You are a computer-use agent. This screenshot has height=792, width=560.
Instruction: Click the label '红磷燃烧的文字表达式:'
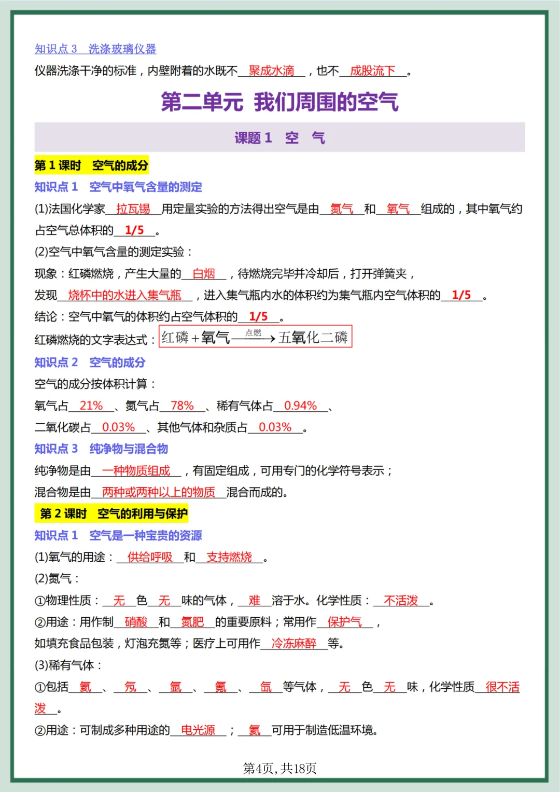(x=95, y=340)
